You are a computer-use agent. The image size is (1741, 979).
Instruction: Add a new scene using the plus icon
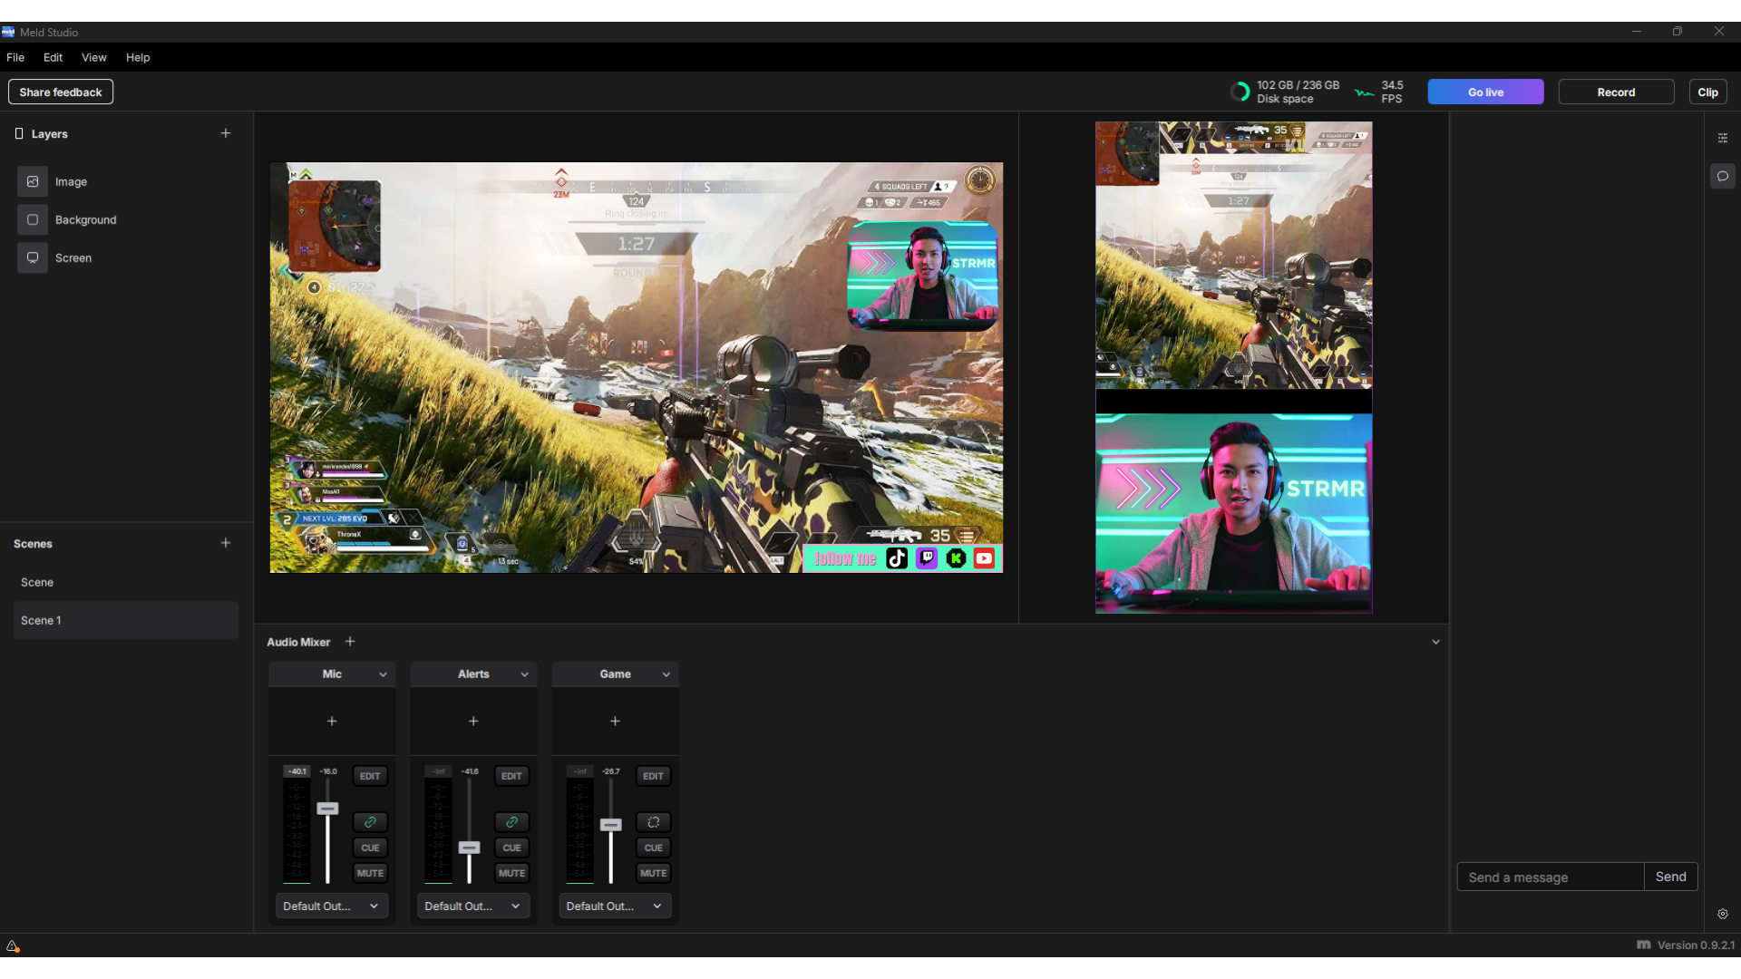point(226,543)
